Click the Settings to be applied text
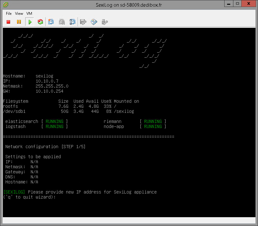Viewport: 258px width, 226px height. [x=33, y=157]
